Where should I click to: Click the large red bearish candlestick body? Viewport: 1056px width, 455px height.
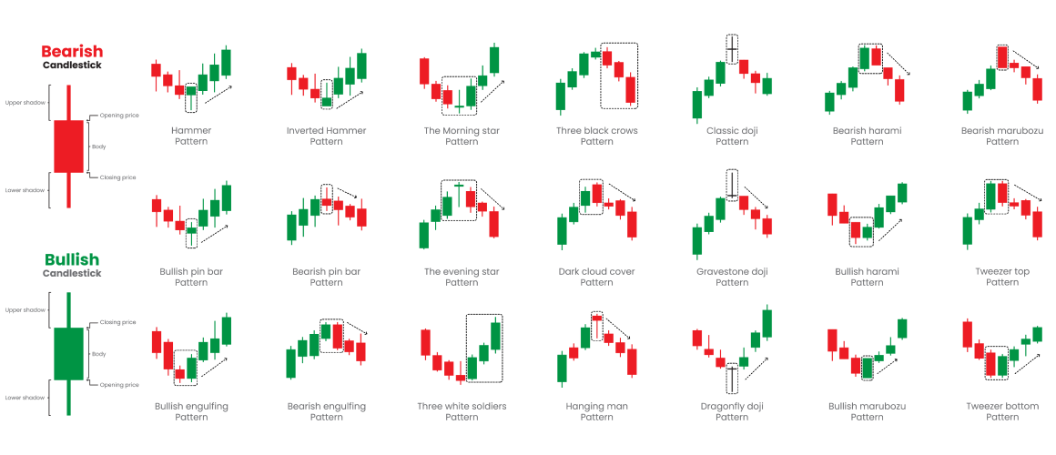coord(68,147)
